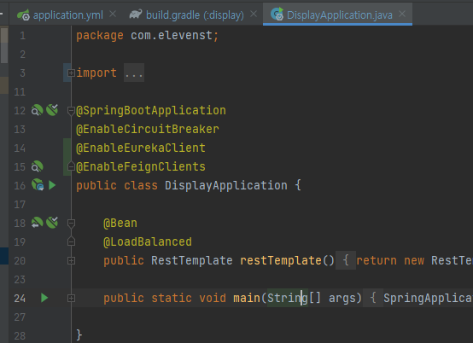
Task: Close the application.yml tab
Action: coord(113,14)
